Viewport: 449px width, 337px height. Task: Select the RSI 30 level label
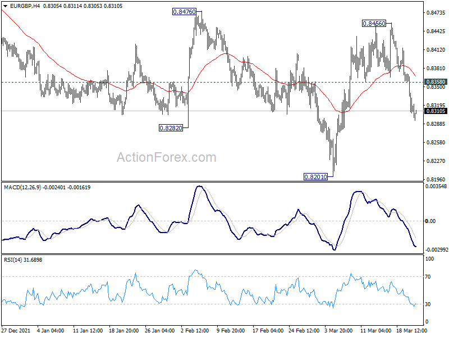pyautogui.click(x=428, y=304)
